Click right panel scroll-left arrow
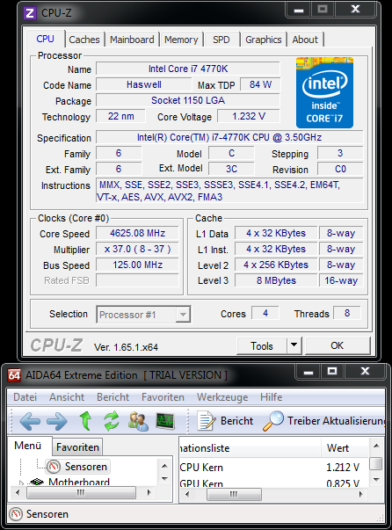Screen dimensions: 392x530 click(x=187, y=494)
